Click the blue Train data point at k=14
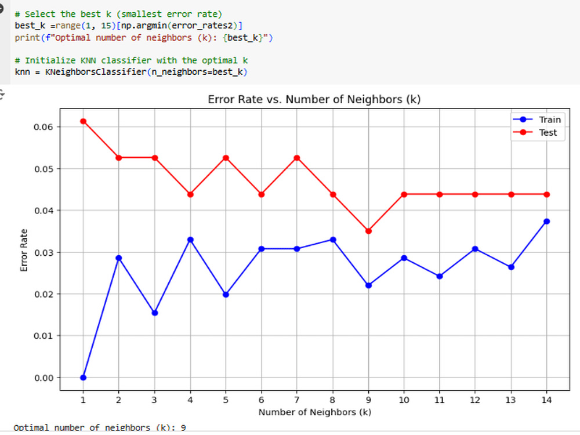Screen dimensions: 580x435 pyautogui.click(x=547, y=221)
